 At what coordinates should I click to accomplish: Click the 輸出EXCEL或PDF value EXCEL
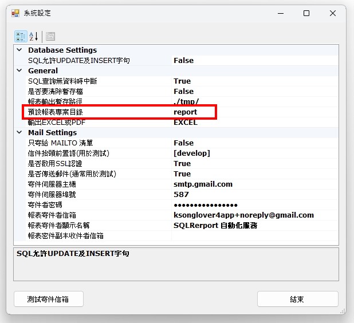(185, 123)
